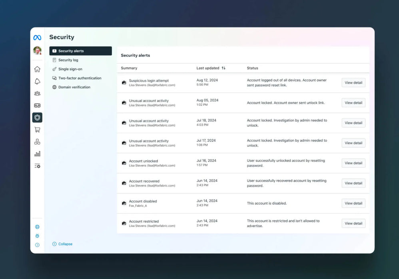Click the Meta logo icon

[37, 37]
